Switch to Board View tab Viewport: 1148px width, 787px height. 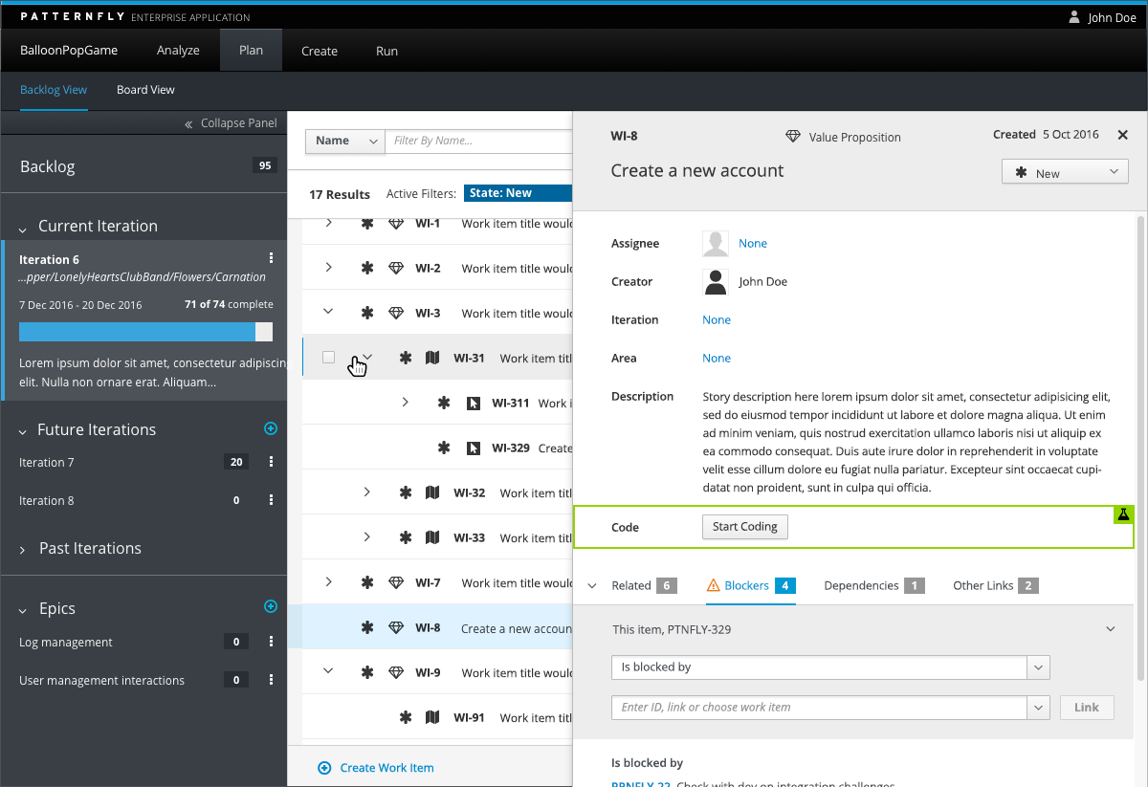click(x=145, y=90)
